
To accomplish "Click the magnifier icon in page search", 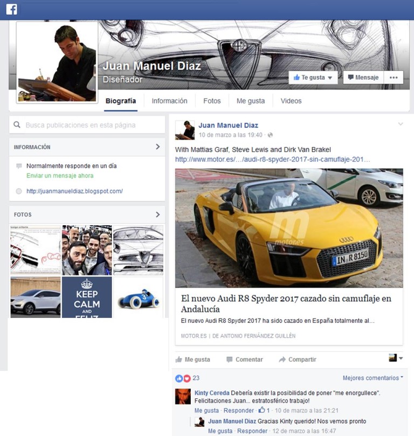I will (17, 125).
